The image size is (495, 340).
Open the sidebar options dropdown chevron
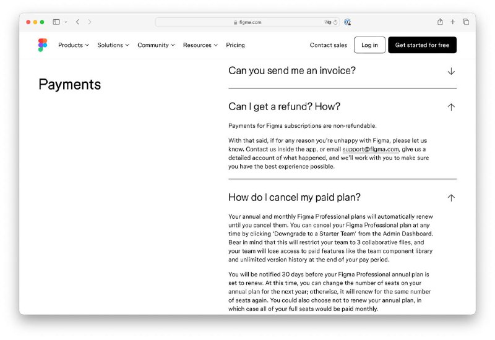point(66,22)
